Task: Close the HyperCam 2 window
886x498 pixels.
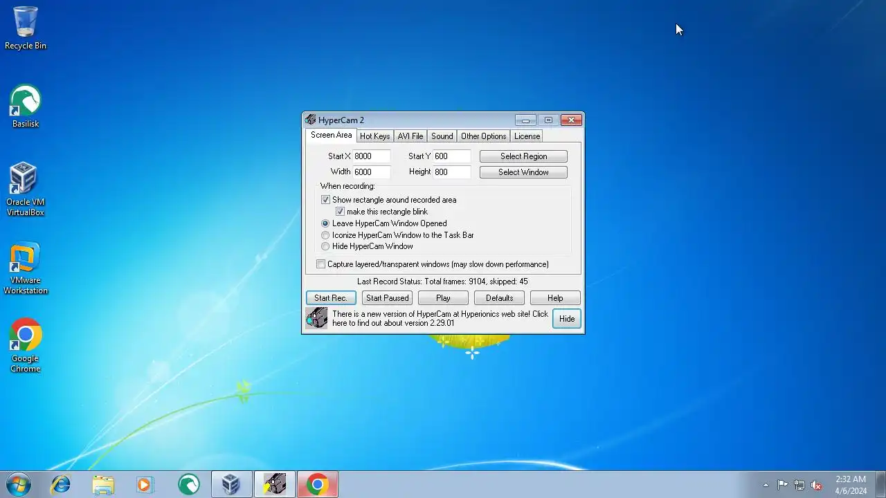Action: [571, 120]
